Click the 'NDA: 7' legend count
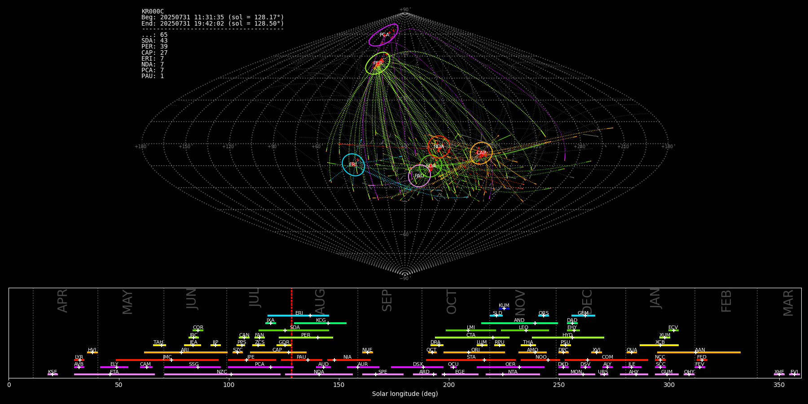This screenshot has width=808, height=404. coord(153,65)
